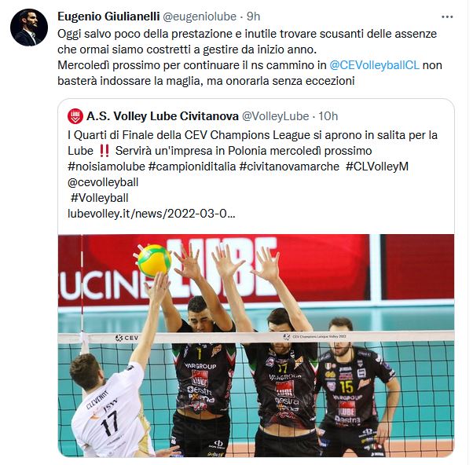
Task: Open the tweet's three-dot more menu
Action: pyautogui.click(x=447, y=16)
